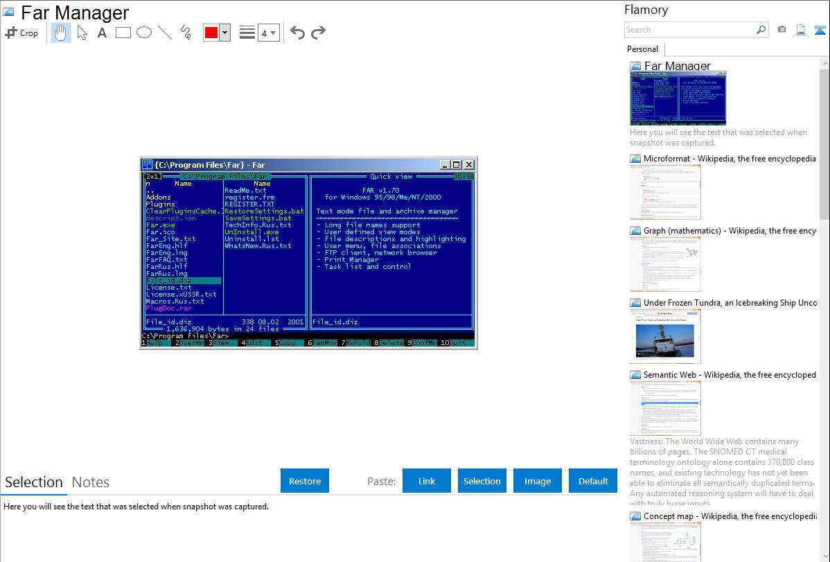Undo the last annotation
The height and width of the screenshot is (562, 830).
tap(297, 33)
